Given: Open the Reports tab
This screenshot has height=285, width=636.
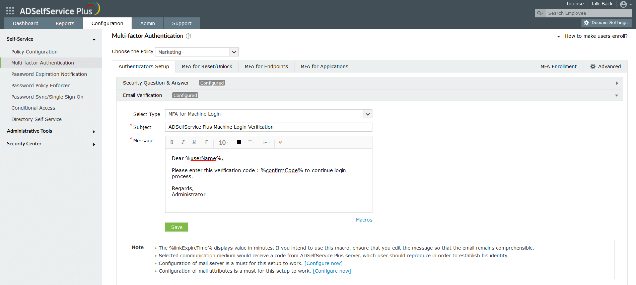Looking at the screenshot, I should (x=65, y=23).
